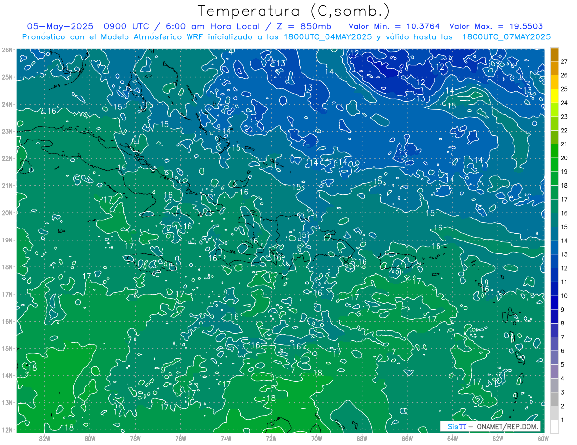
Task: Click the 82W longitude axis label
Action: click(45, 438)
